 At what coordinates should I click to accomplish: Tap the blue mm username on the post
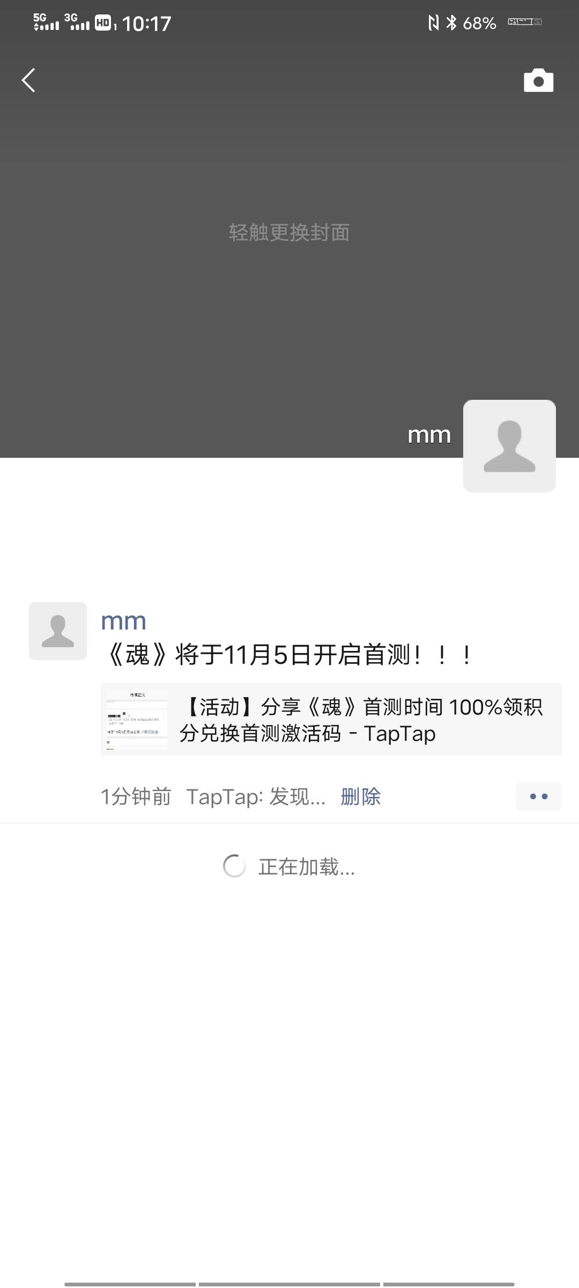[123, 621]
